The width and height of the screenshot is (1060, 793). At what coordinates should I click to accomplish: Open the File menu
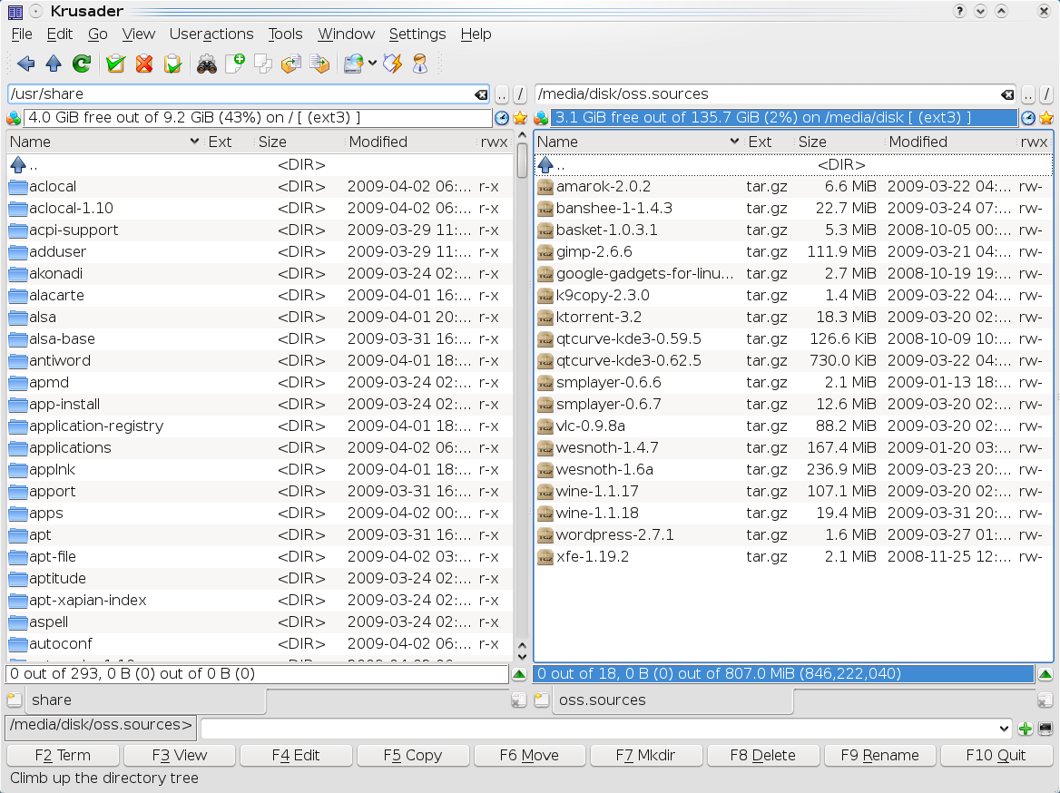pyautogui.click(x=22, y=34)
